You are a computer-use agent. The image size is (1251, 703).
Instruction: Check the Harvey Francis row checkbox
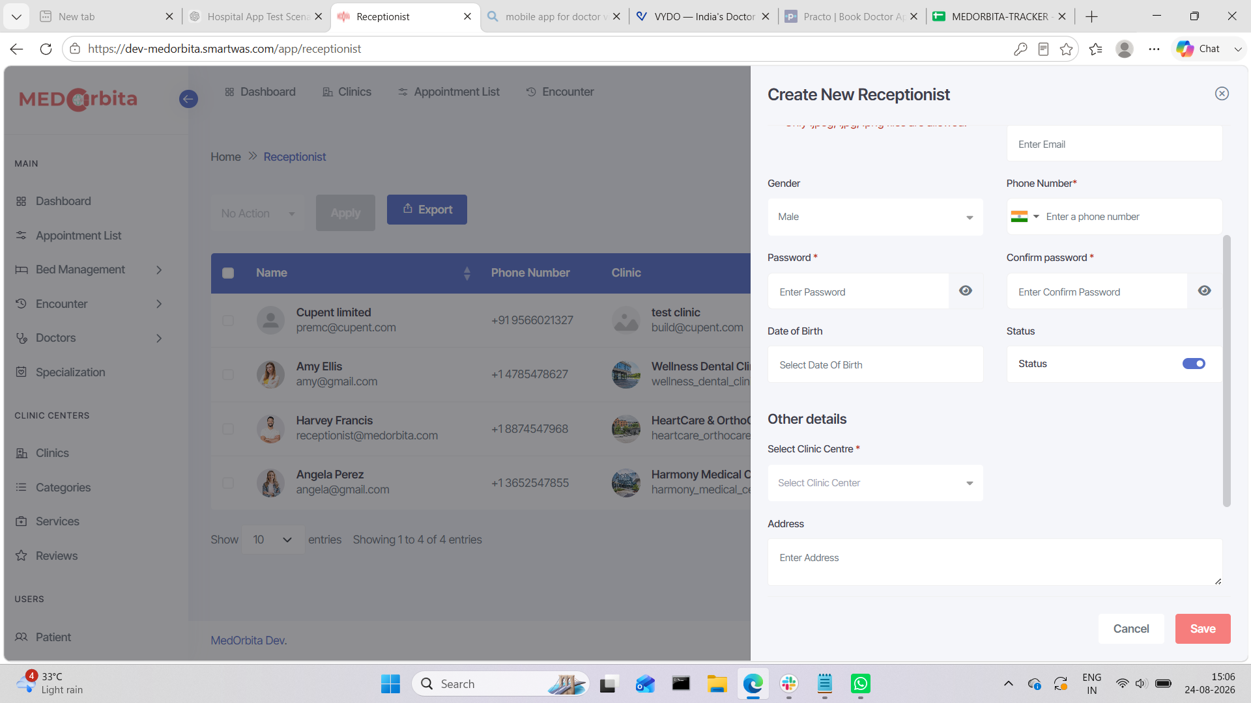pyautogui.click(x=228, y=429)
